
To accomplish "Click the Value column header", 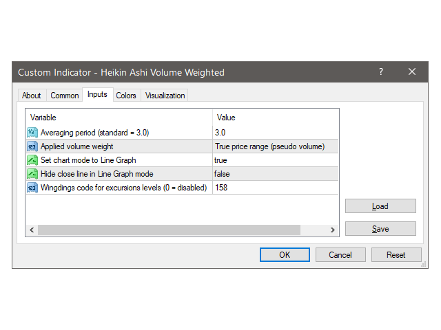I will point(276,118).
